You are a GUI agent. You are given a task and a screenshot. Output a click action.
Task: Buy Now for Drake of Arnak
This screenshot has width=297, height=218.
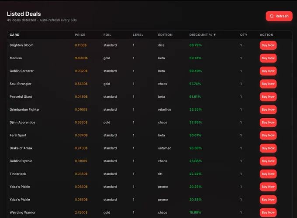tap(268, 148)
